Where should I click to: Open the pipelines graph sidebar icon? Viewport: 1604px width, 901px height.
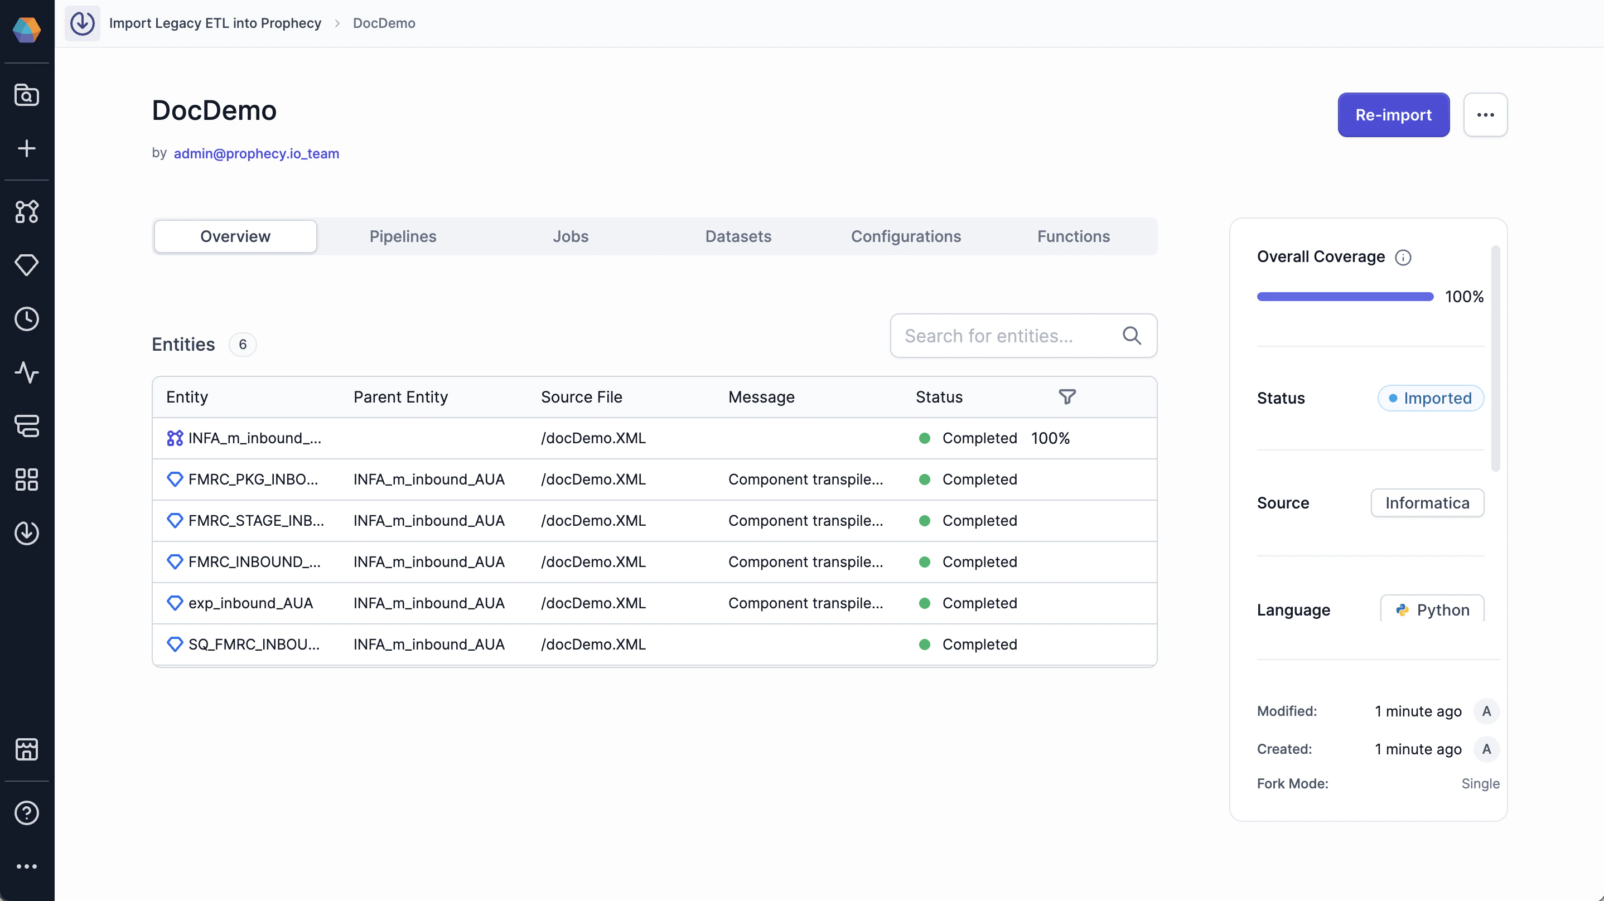click(x=27, y=212)
